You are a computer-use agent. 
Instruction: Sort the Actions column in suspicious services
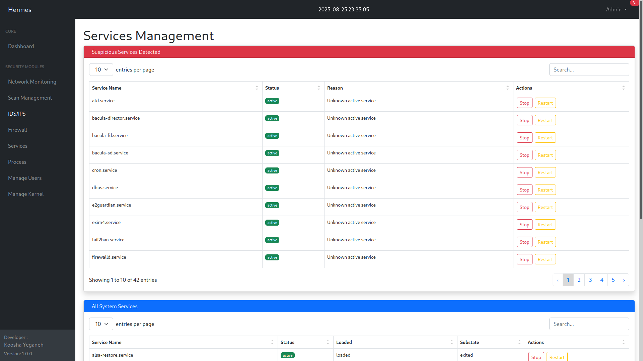pyautogui.click(x=623, y=88)
